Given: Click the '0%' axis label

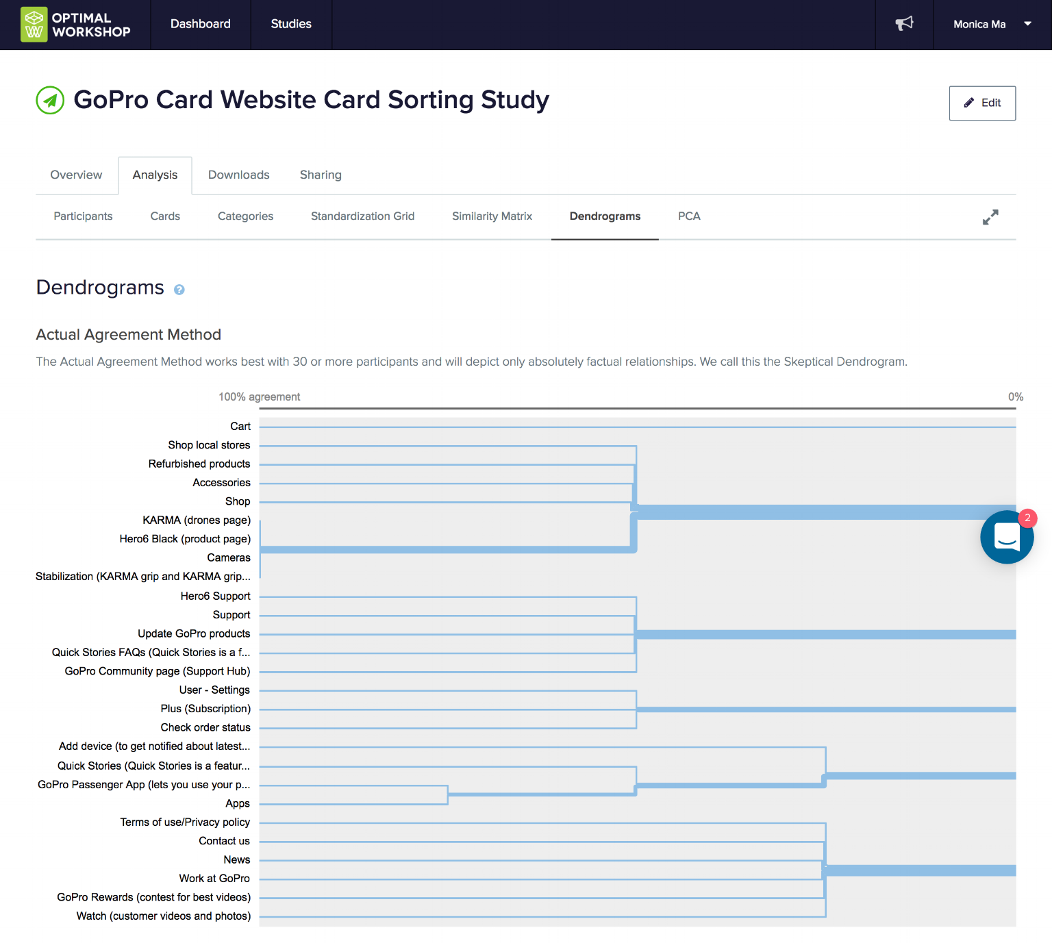Looking at the screenshot, I should [1016, 397].
